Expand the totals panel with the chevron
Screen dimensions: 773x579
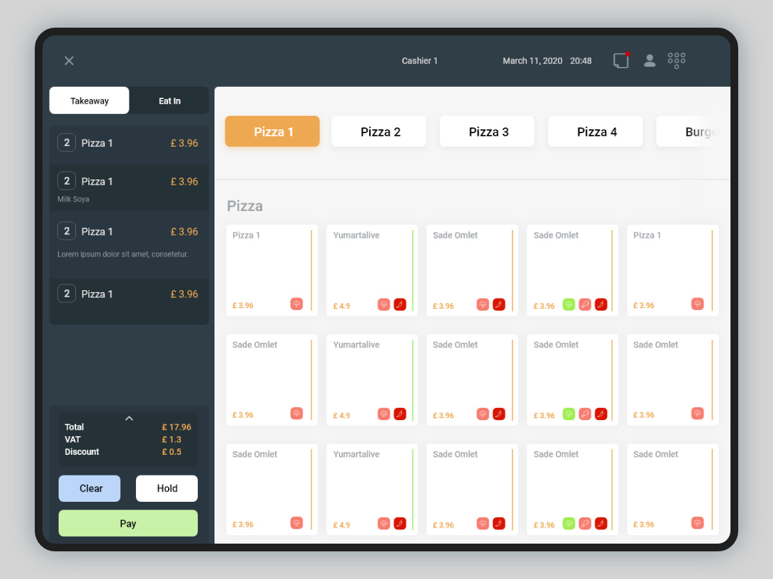pos(129,418)
